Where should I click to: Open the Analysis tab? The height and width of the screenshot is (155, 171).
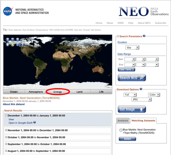click(x=123, y=121)
